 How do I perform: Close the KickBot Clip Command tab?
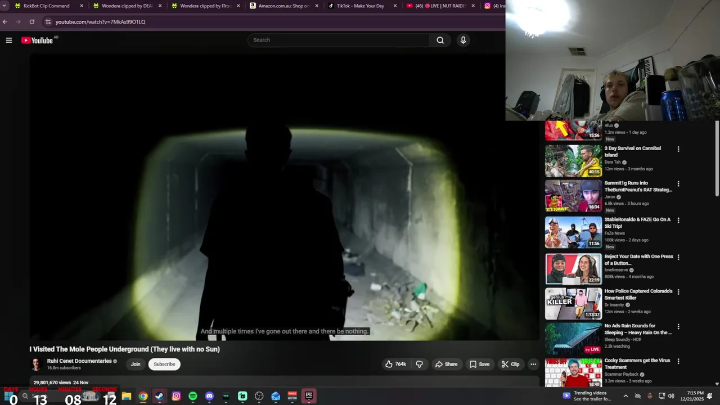pyautogui.click(x=82, y=6)
